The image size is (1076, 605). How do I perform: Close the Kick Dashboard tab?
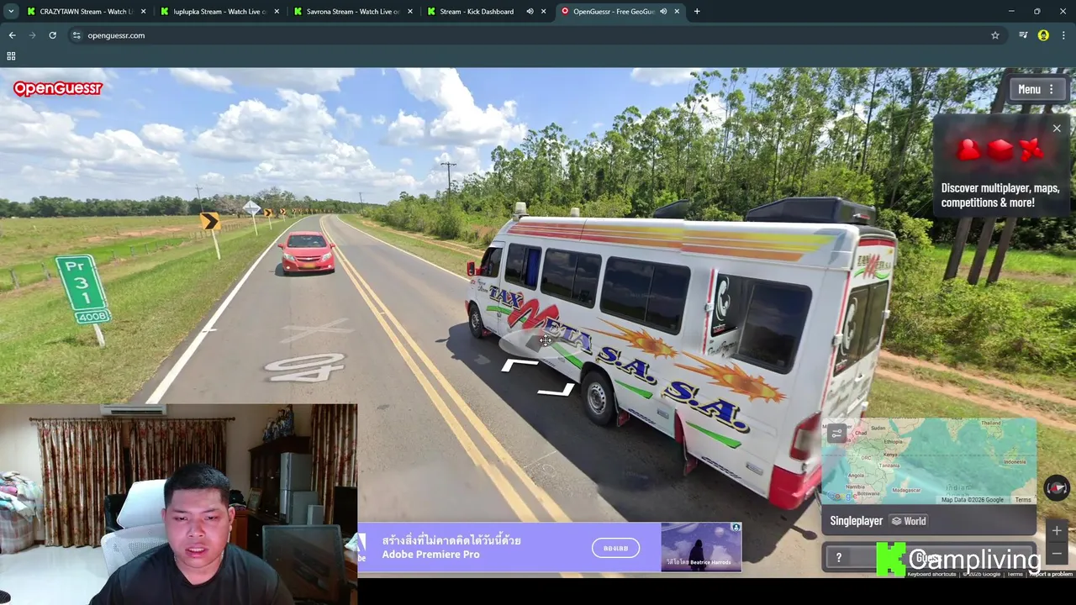pos(543,12)
